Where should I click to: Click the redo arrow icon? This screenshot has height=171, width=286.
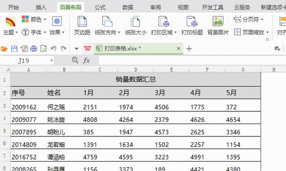pos(64,49)
